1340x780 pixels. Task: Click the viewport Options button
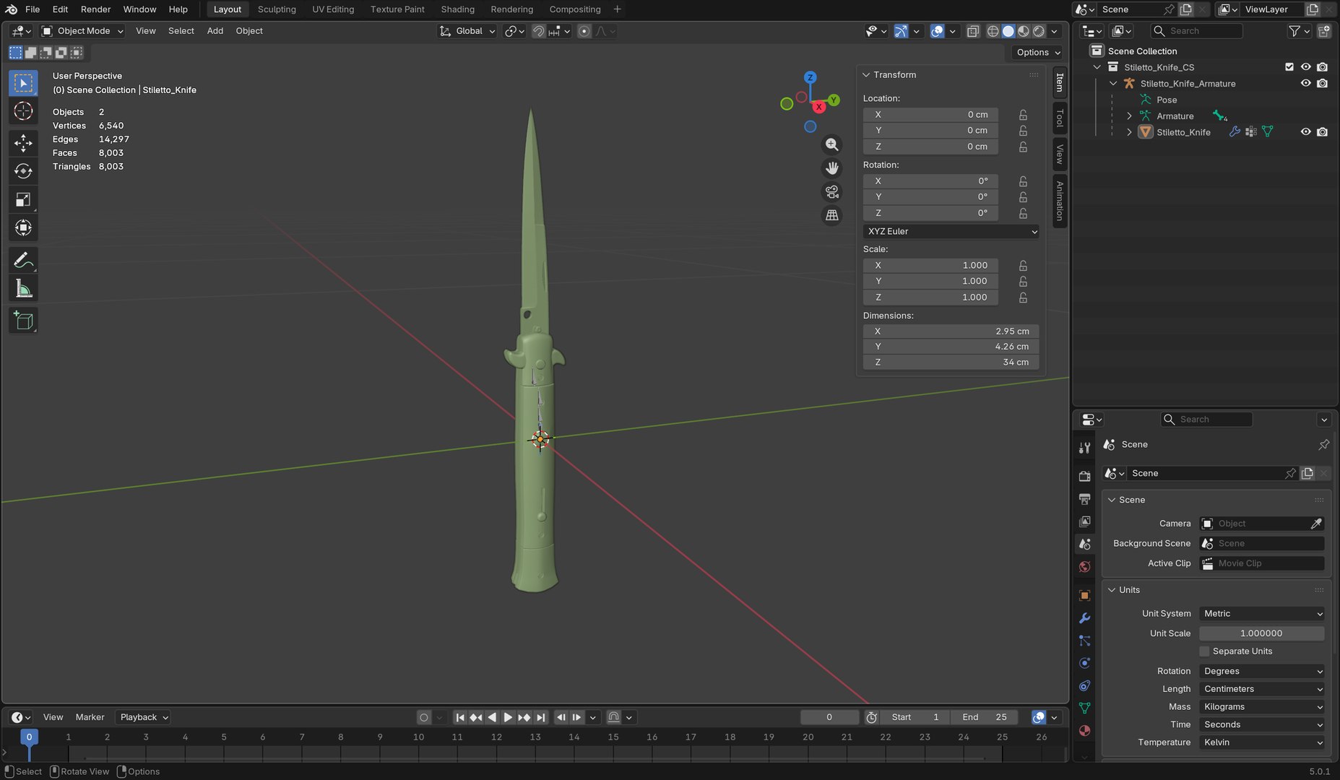[1037, 52]
